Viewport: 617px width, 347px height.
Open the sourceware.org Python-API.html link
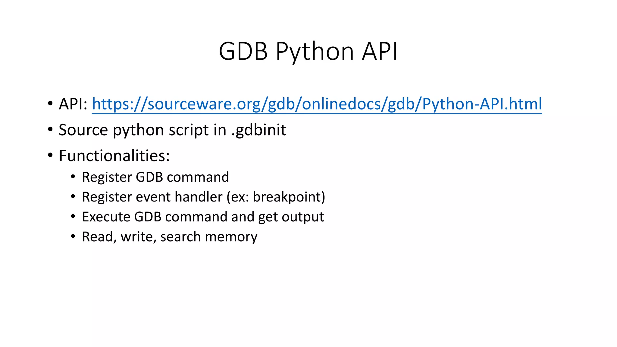point(317,104)
